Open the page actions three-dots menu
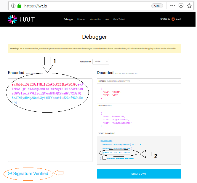Viewport: 197px width, 183px height. [172, 6]
